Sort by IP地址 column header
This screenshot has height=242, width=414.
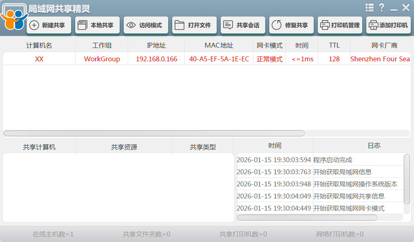point(156,45)
